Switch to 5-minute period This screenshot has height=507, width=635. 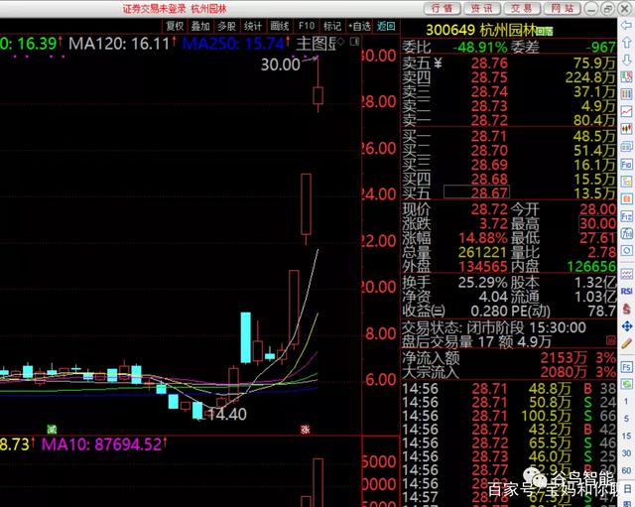click(626, 419)
